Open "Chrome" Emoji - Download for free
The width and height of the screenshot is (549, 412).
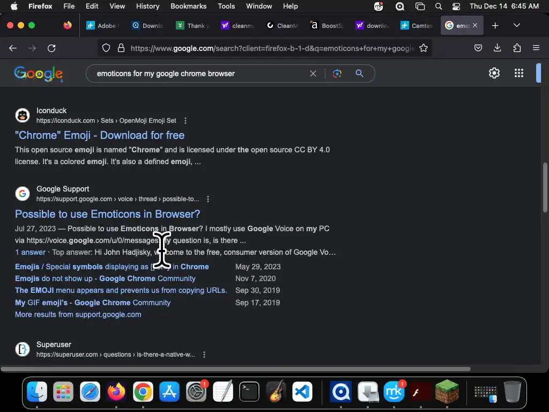(x=99, y=135)
